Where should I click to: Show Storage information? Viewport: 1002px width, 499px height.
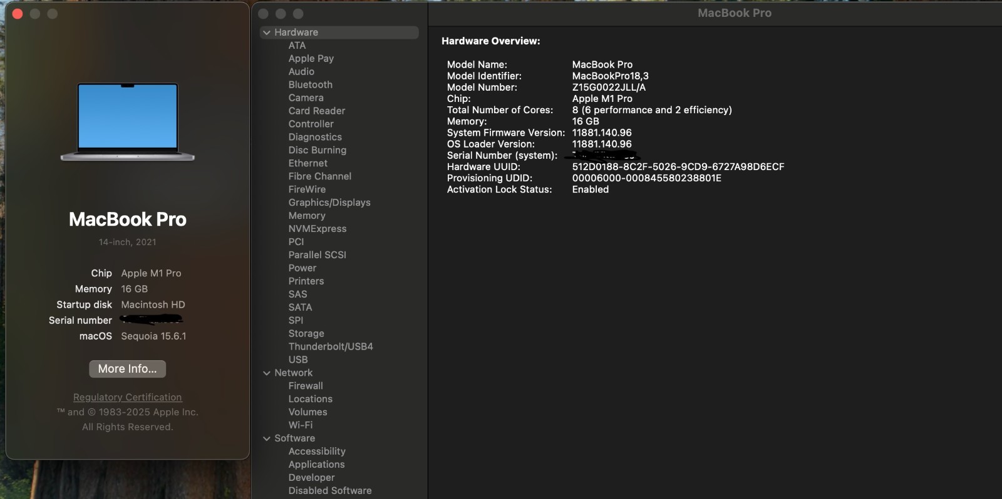click(306, 334)
